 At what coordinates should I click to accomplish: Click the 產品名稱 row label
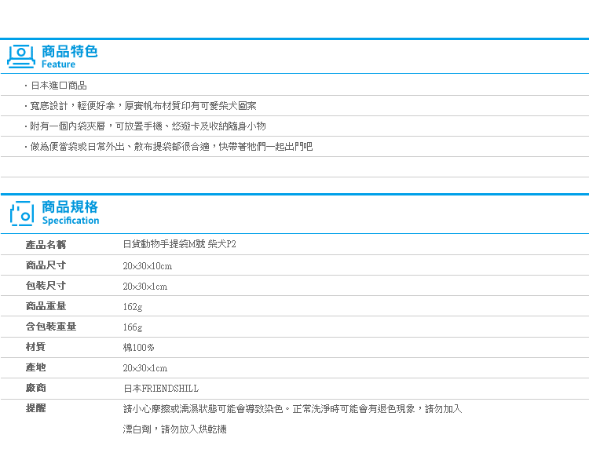tap(46, 244)
